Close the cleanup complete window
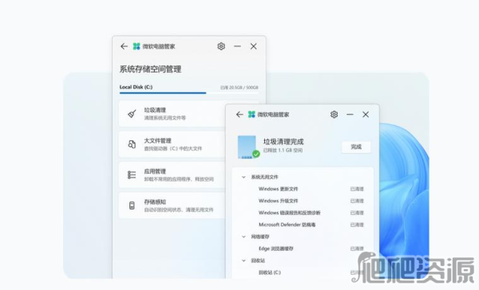The height and width of the screenshot is (290, 479). (x=366, y=115)
